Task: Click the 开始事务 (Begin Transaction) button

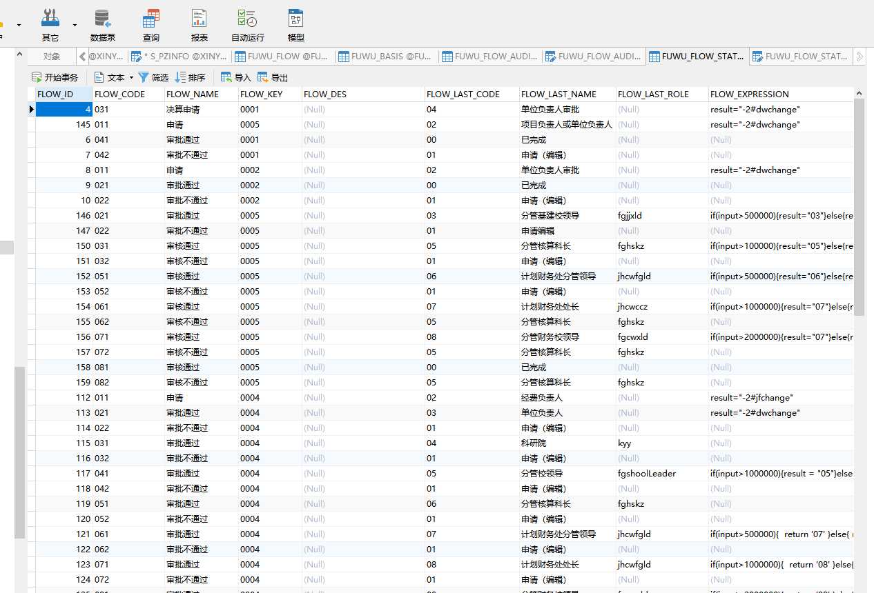Action: pyautogui.click(x=55, y=77)
